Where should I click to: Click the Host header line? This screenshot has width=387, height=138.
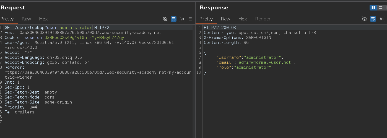83,33
